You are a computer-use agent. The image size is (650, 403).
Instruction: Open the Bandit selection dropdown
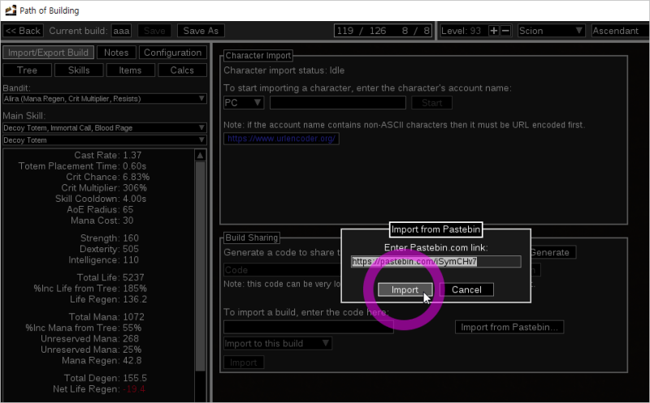tap(105, 98)
